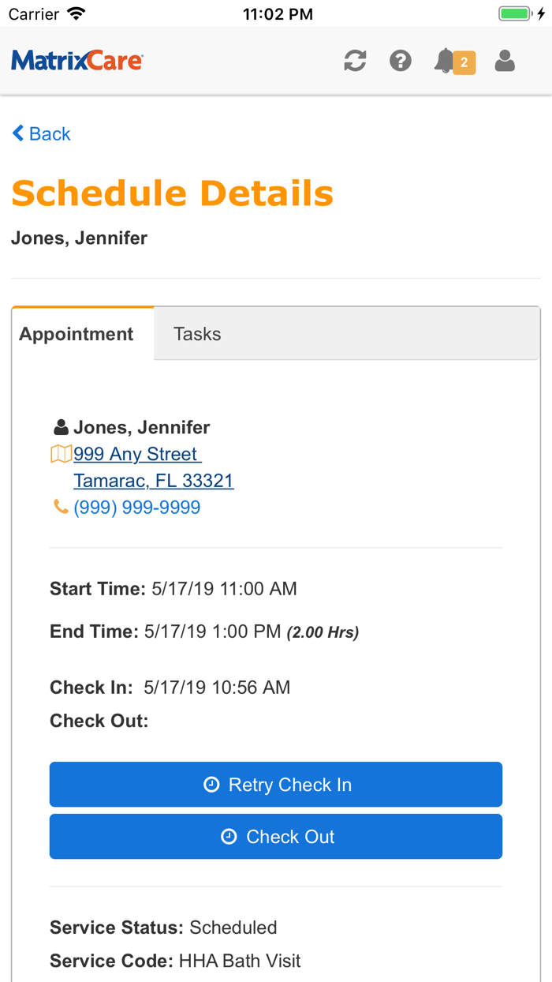Tap the MatrixCare logo
552x982 pixels.
(77, 61)
